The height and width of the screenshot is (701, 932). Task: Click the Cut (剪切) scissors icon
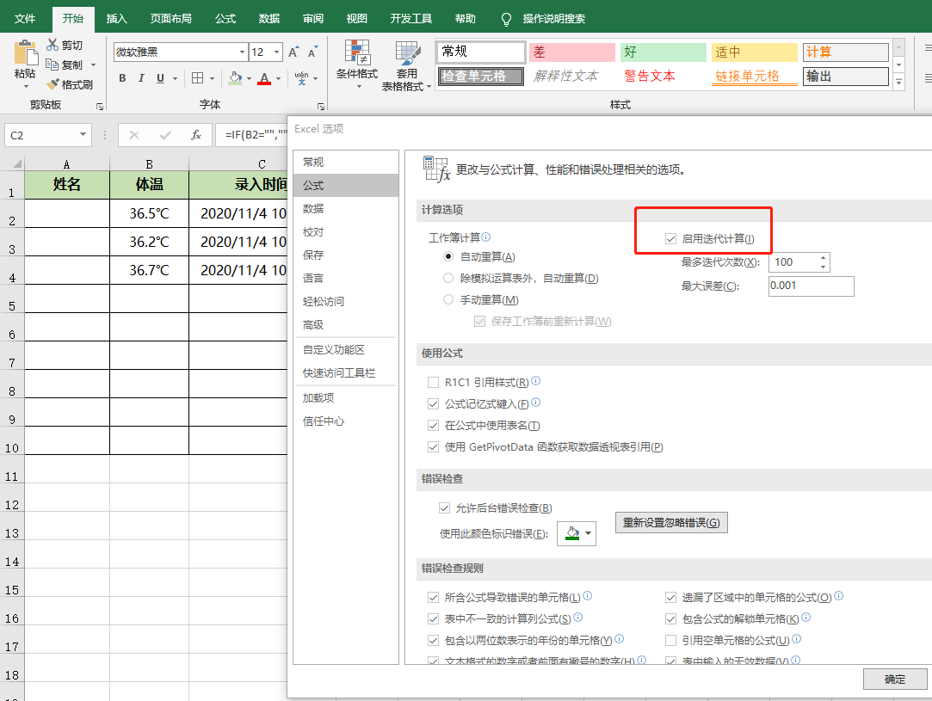(x=53, y=45)
